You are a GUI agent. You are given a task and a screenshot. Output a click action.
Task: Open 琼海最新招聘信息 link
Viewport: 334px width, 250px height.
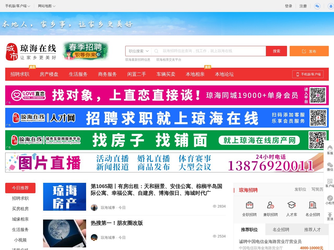tap(138, 60)
